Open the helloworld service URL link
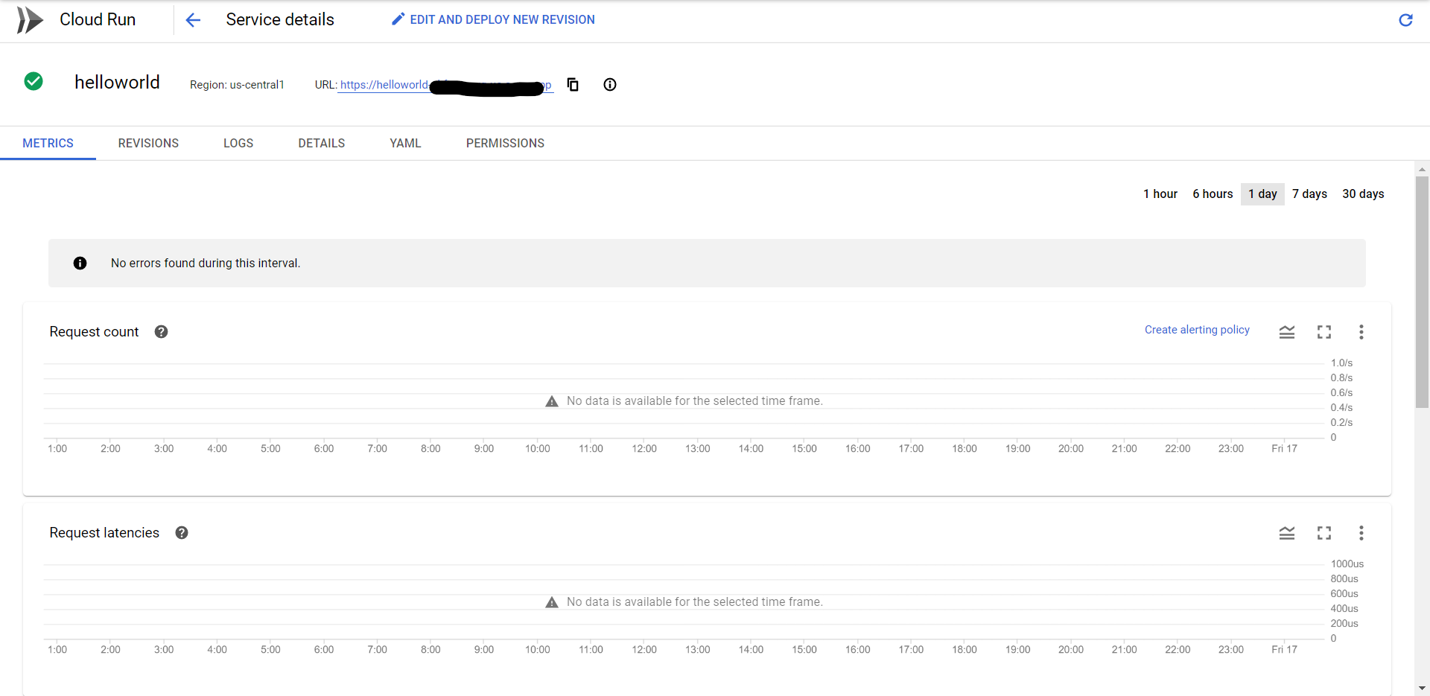Viewport: 1430px width, 696px height. 445,85
